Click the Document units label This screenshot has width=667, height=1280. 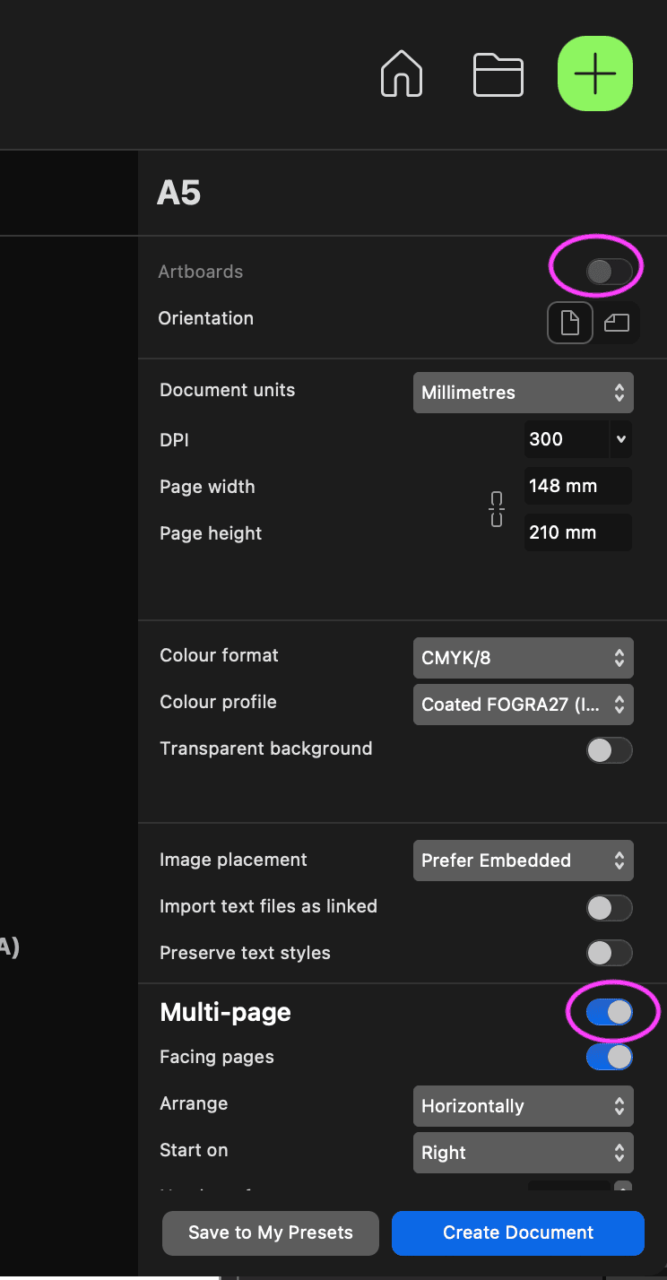tap(227, 390)
